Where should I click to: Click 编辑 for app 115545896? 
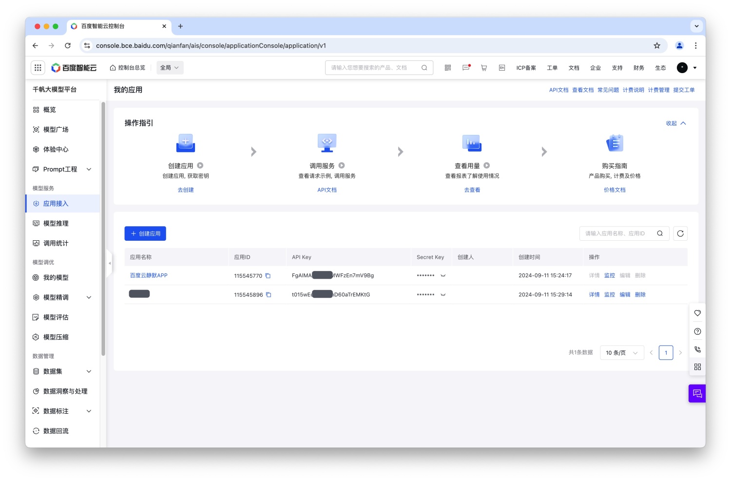tap(625, 295)
